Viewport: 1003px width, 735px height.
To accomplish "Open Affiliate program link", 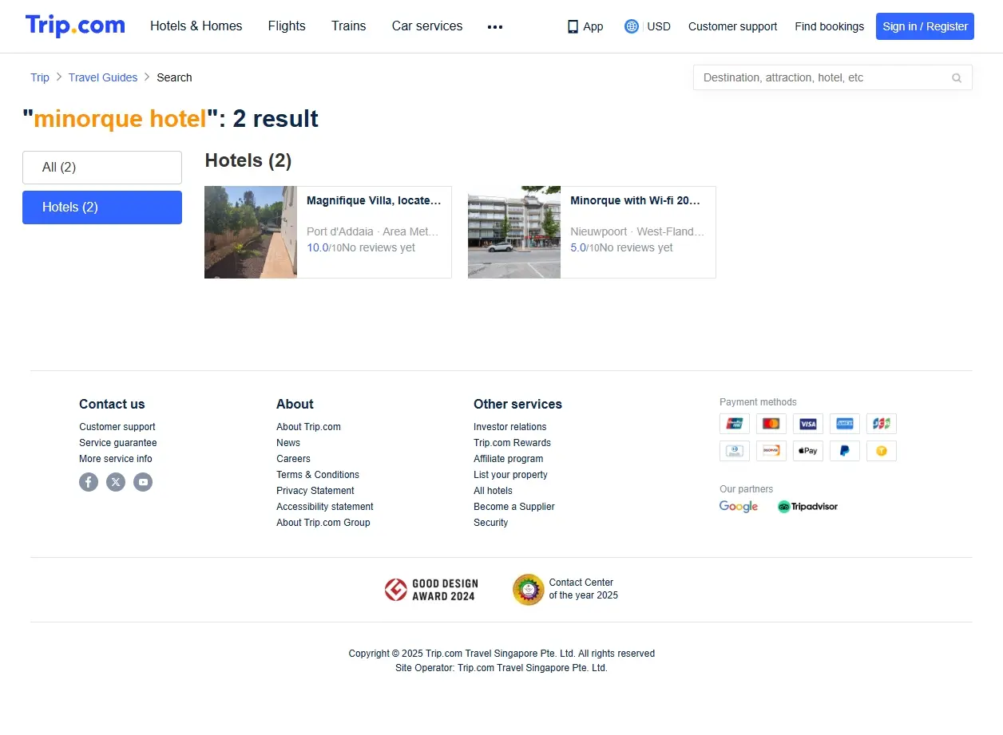I will [x=509, y=459].
